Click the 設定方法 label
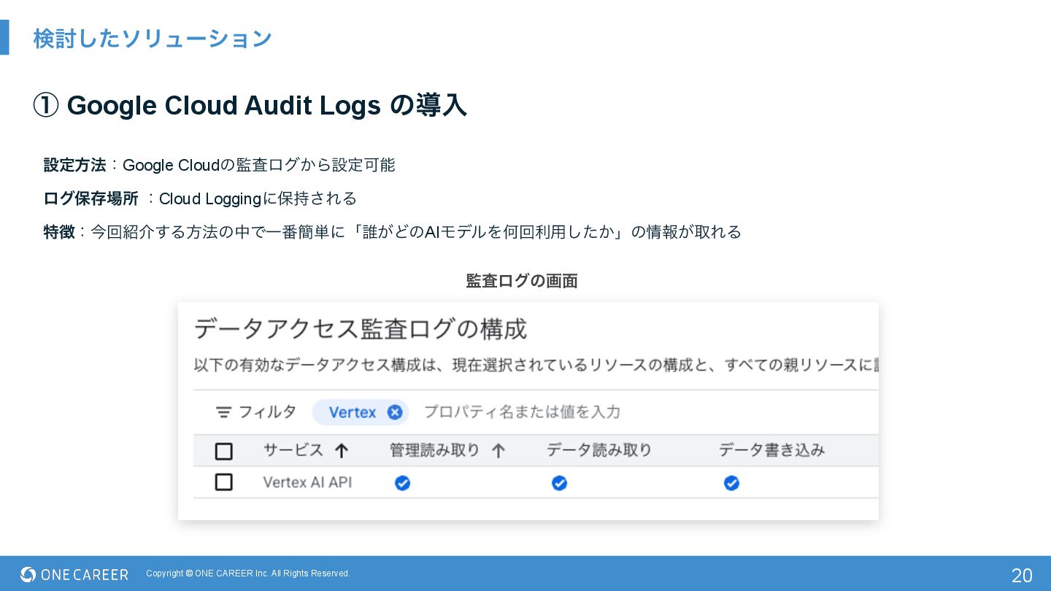 74,165
